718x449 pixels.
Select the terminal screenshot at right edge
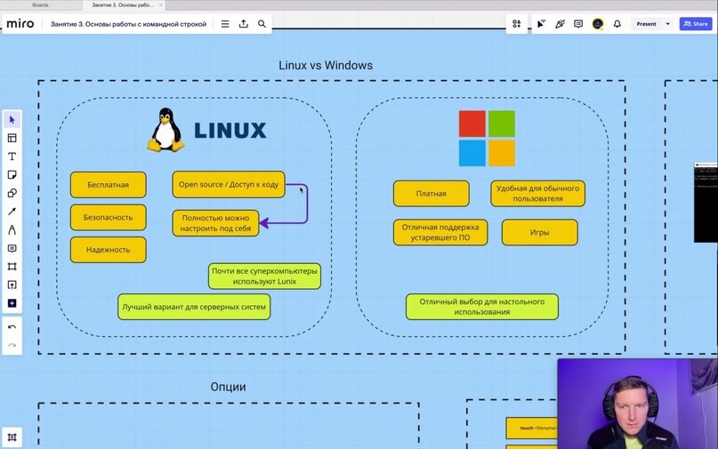point(706,202)
